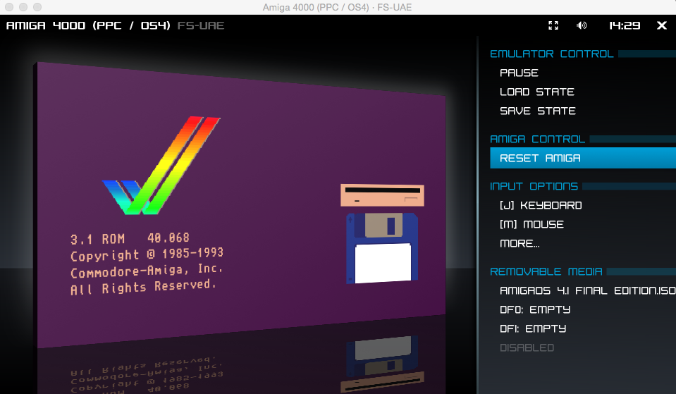Viewport: 676px width, 394px height.
Task: Click the Amiga 4000 (PPC / OS4) title
Action: point(88,25)
